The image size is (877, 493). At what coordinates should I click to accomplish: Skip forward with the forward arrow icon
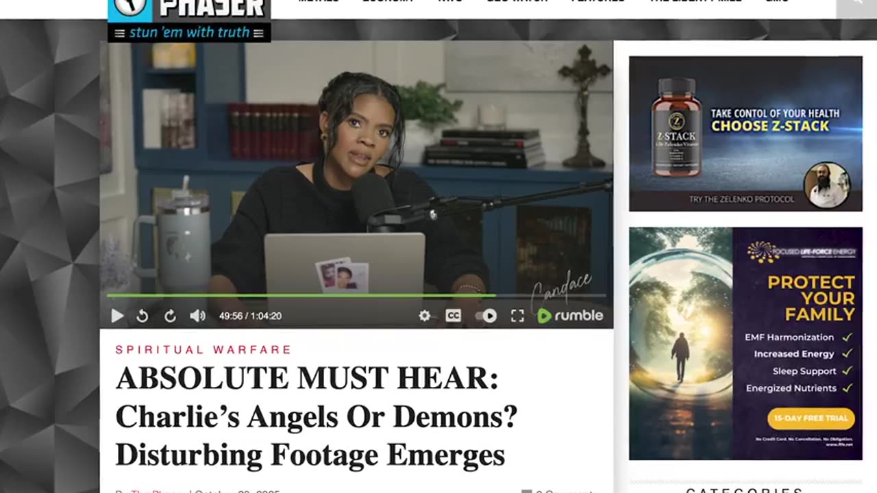[x=170, y=316]
